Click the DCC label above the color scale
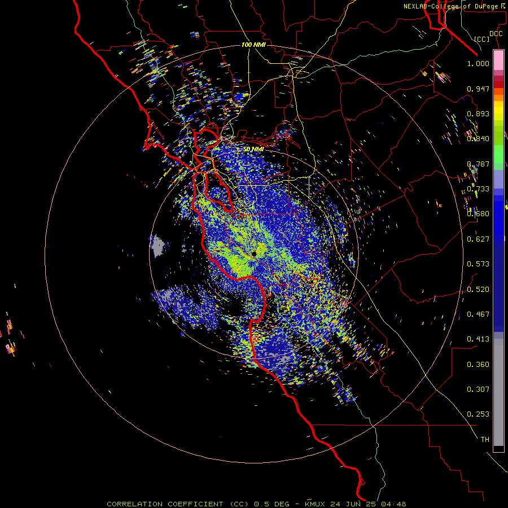 click(496, 33)
